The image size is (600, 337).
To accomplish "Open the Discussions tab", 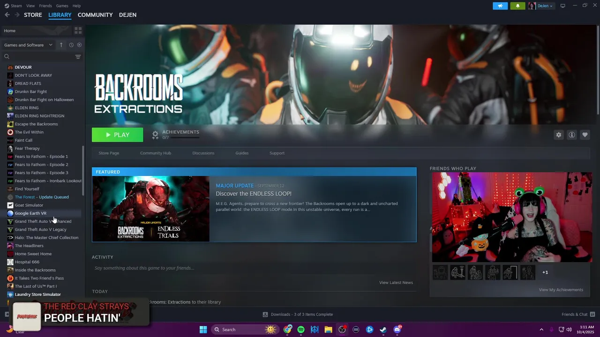I will (x=203, y=153).
